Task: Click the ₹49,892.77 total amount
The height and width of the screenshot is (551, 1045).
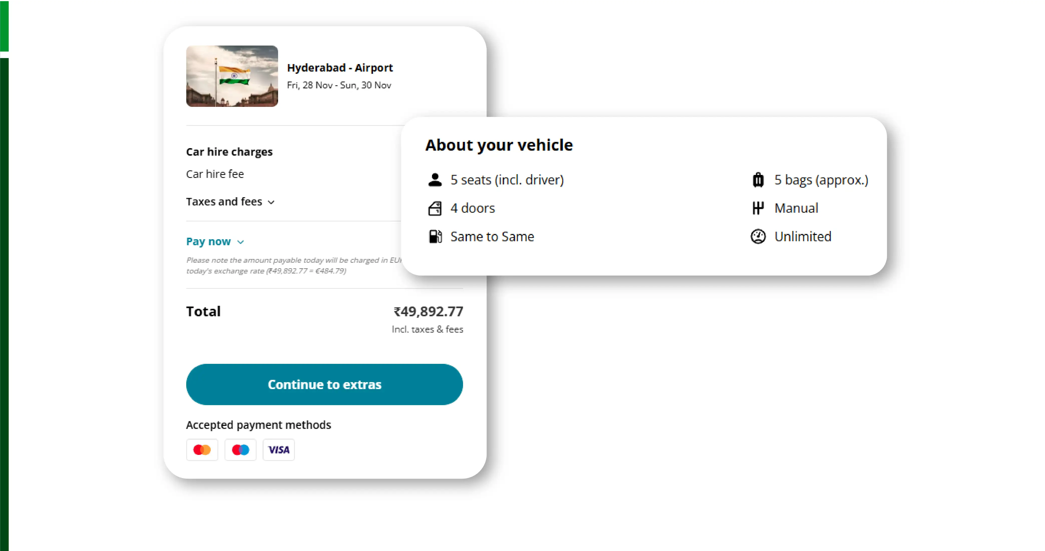Action: point(428,311)
